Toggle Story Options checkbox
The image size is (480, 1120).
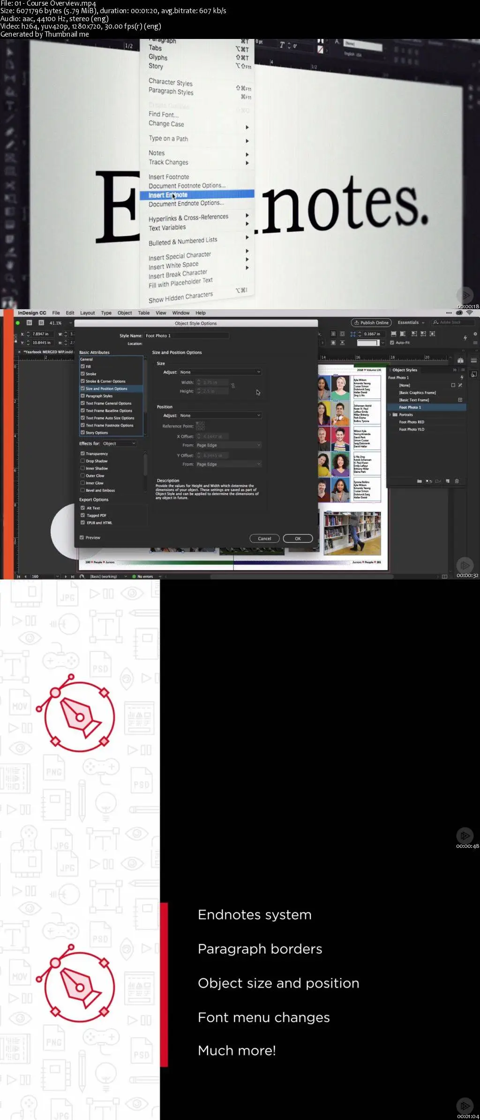pos(82,433)
